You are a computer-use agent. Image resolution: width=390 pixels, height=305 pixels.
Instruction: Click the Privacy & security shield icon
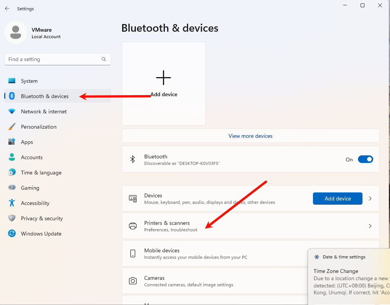tap(12, 218)
